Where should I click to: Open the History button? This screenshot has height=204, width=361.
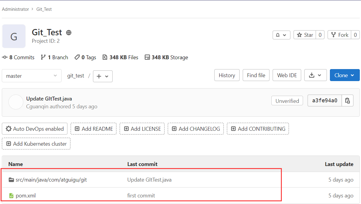click(x=227, y=75)
